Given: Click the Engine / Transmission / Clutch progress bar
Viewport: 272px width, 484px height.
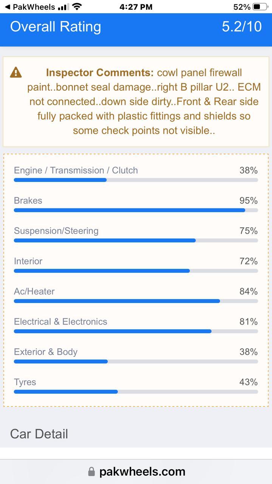Looking at the screenshot, I should pyautogui.click(x=136, y=180).
